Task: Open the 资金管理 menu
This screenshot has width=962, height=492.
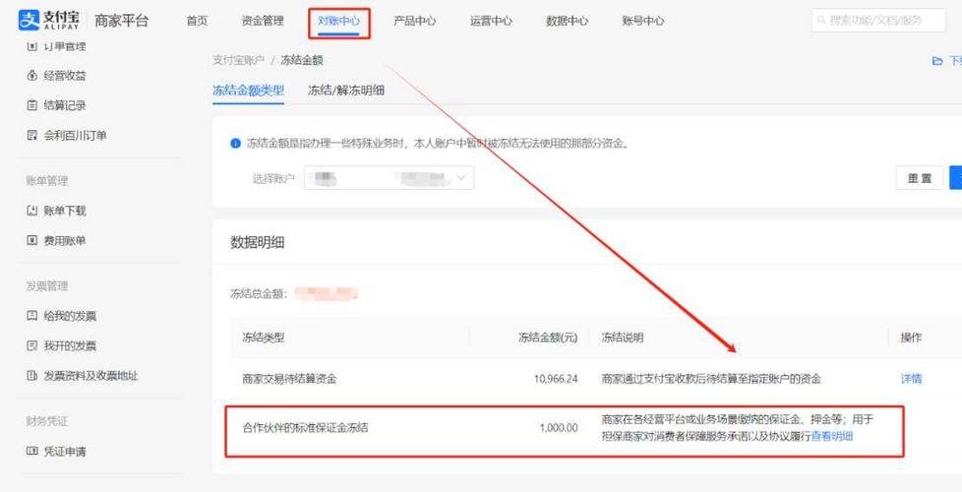Action: [x=263, y=21]
